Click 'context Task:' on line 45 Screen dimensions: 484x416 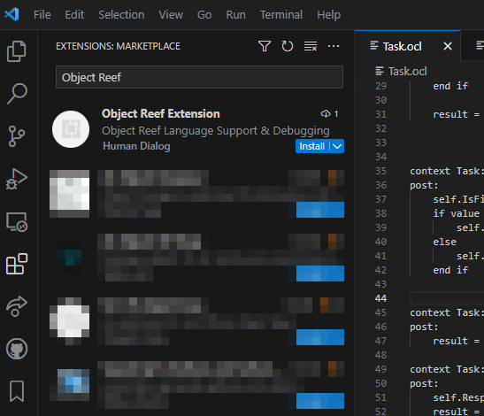click(x=446, y=312)
